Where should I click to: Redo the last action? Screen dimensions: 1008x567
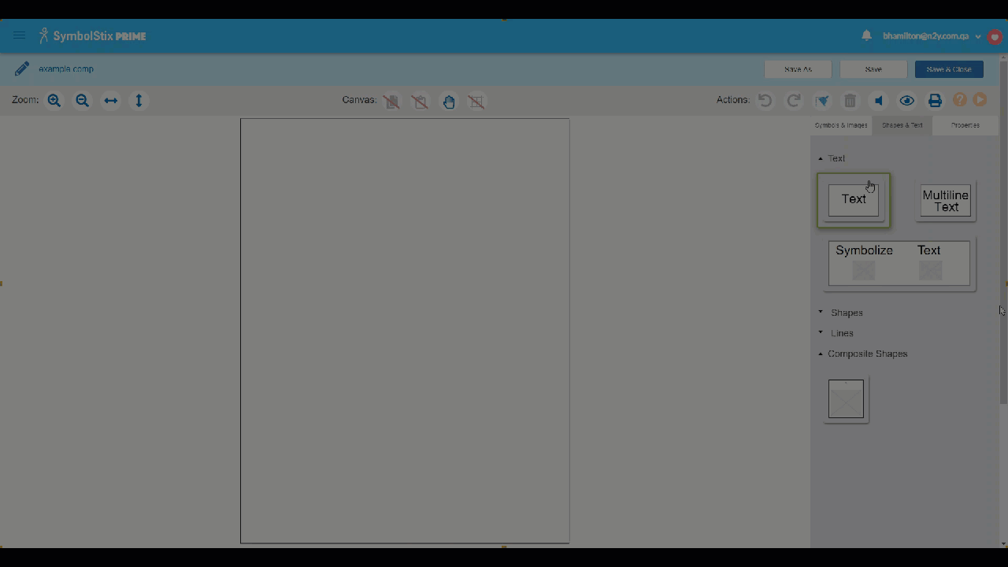click(794, 100)
